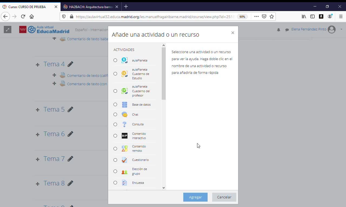The width and height of the screenshot is (346, 207).
Task: Open the Firefox hamburger menu
Action: [341, 16]
